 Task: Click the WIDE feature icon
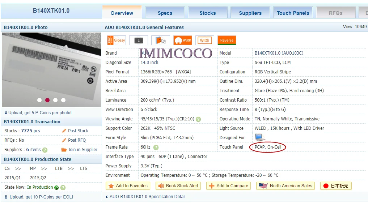coord(205,40)
